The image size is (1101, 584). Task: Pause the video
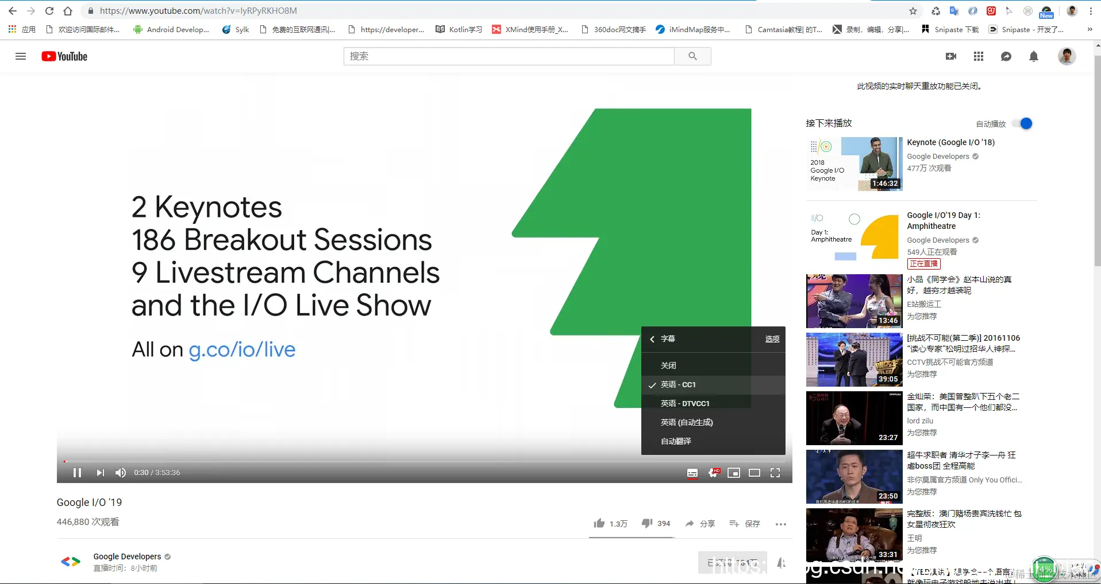pos(77,473)
